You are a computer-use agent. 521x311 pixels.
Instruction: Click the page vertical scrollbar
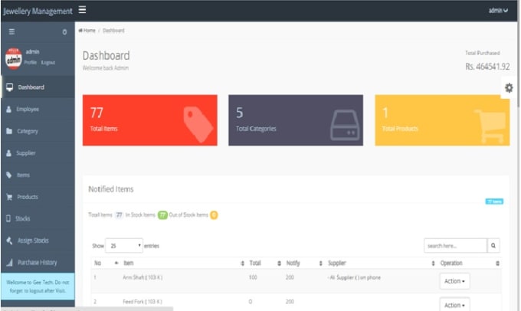pos(519,63)
